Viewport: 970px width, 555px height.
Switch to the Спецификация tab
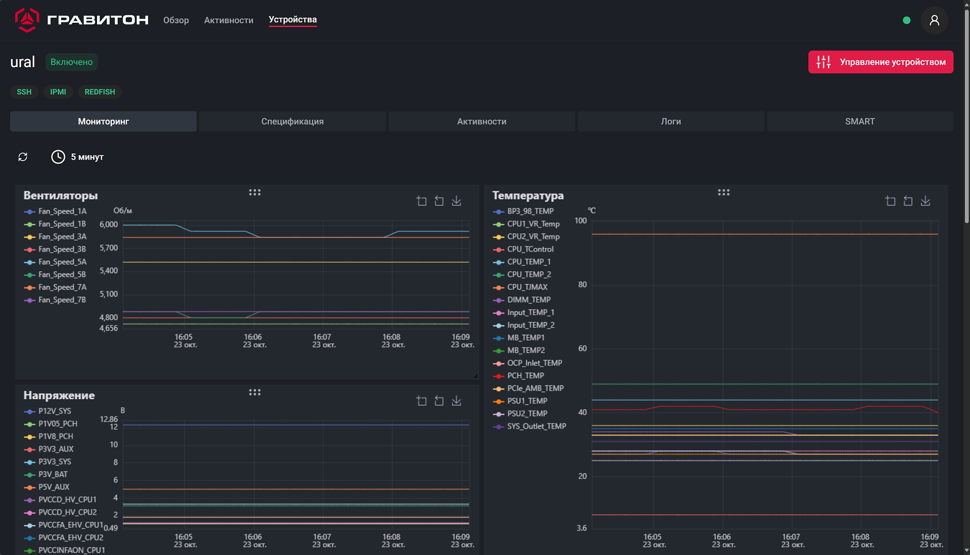click(x=292, y=122)
